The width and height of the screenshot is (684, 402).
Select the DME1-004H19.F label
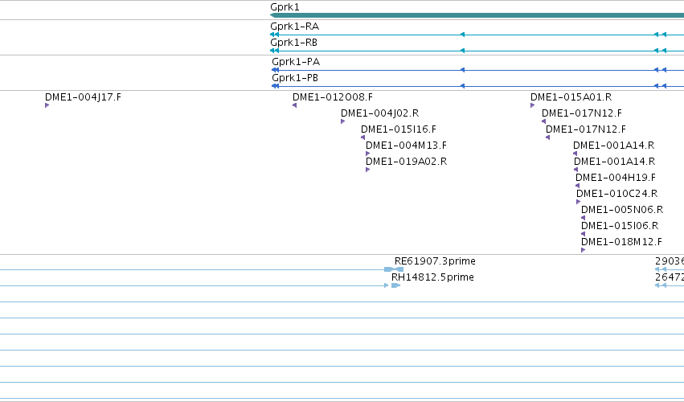pos(616,178)
